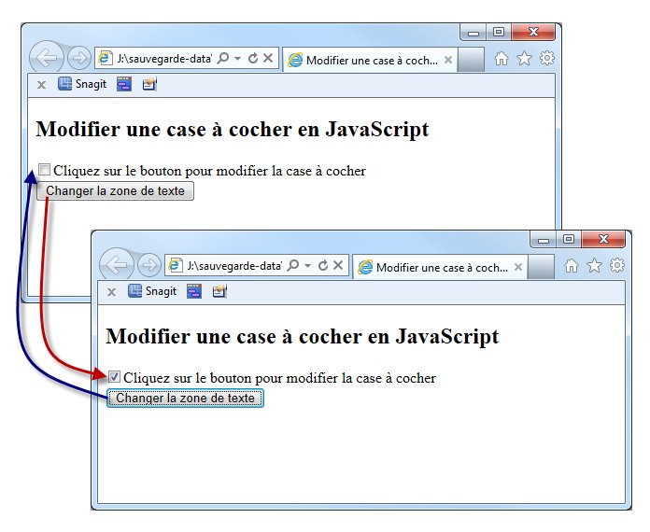650x532 pixels.
Task: Click the purple window icon in back window toolbar
Action: tap(124, 84)
